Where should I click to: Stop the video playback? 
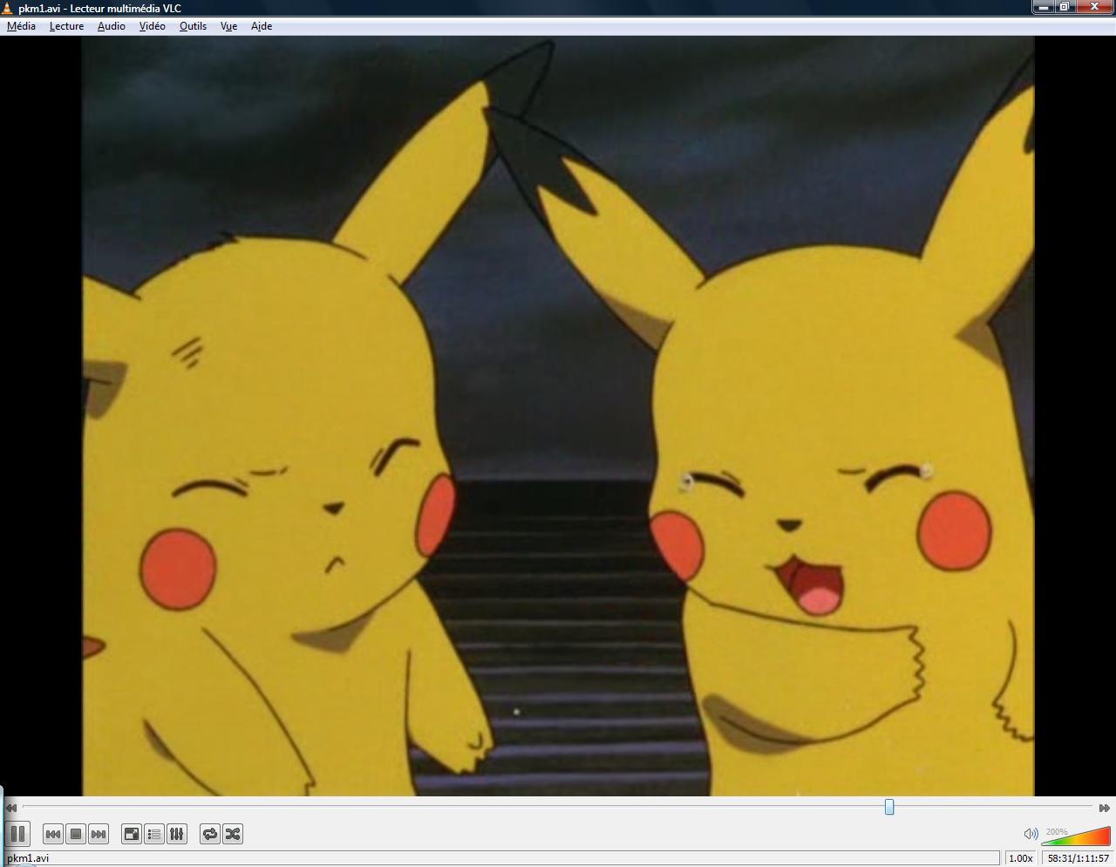click(76, 834)
